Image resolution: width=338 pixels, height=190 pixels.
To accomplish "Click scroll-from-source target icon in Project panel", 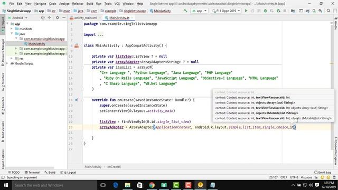I will pos(43,17).
